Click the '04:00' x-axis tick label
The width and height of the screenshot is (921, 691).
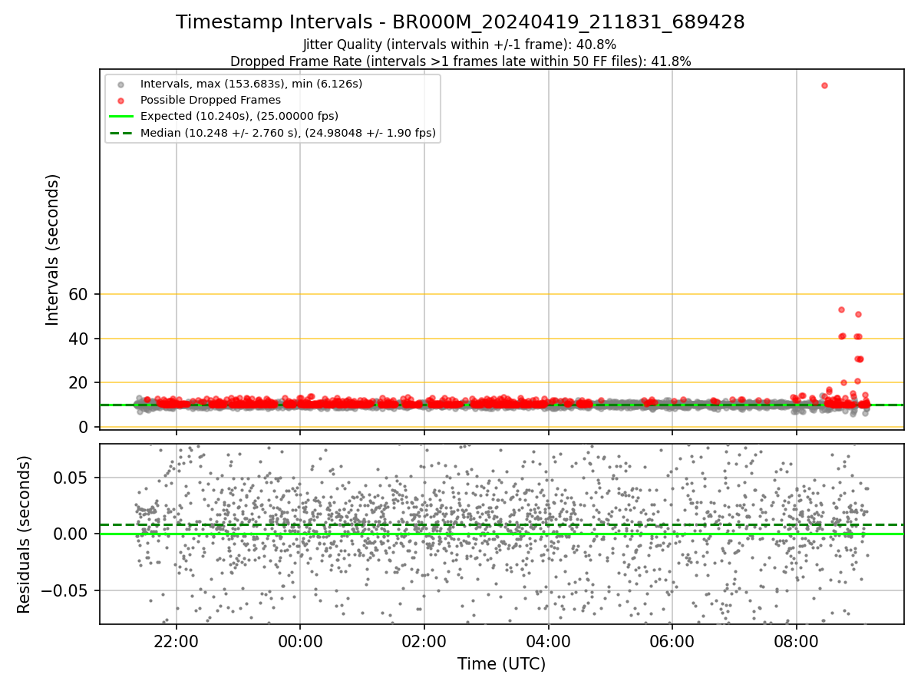tap(549, 641)
